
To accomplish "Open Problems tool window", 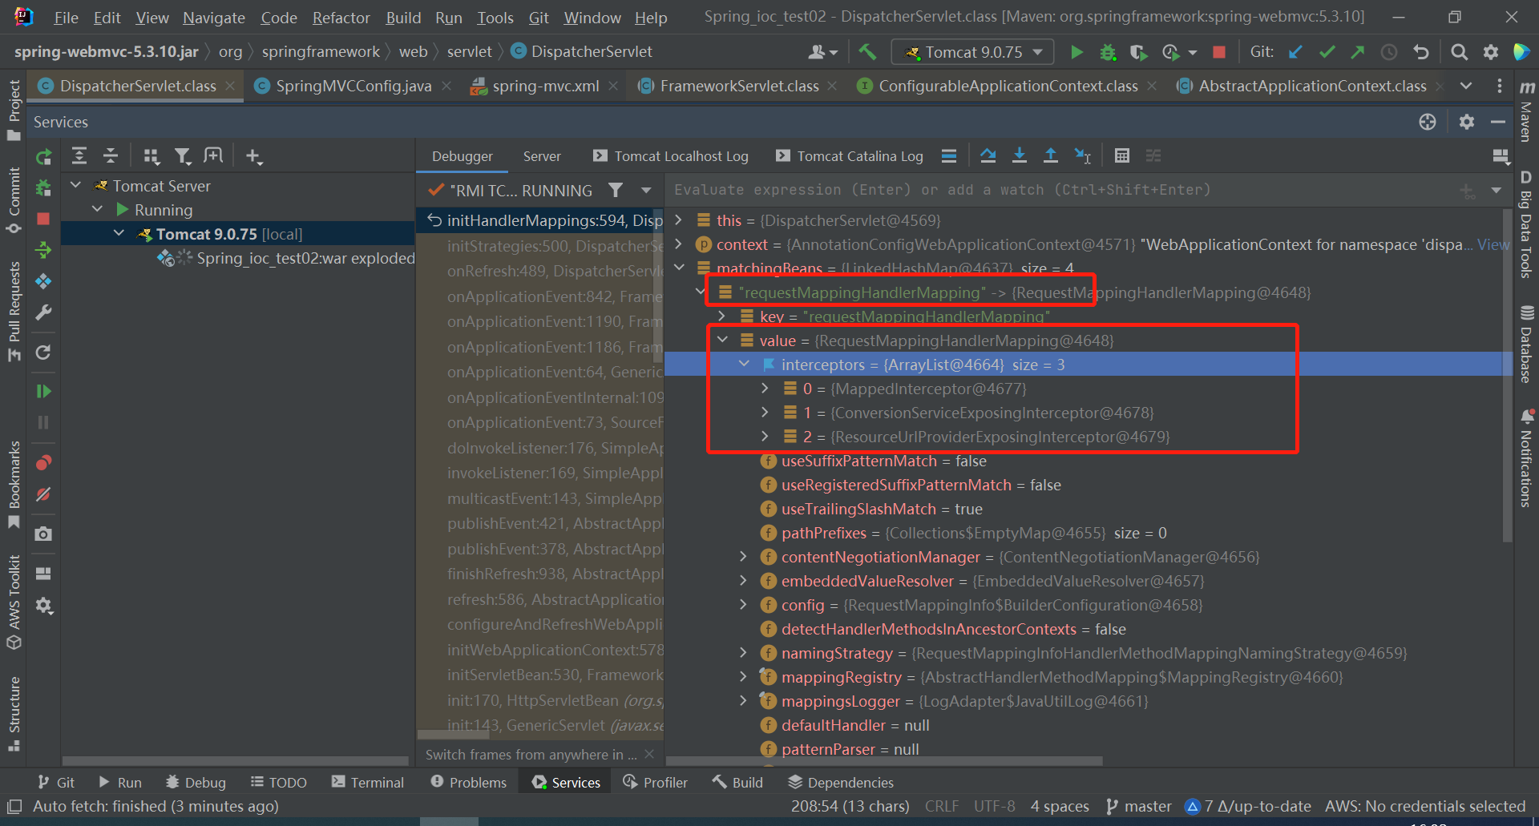I will [469, 782].
